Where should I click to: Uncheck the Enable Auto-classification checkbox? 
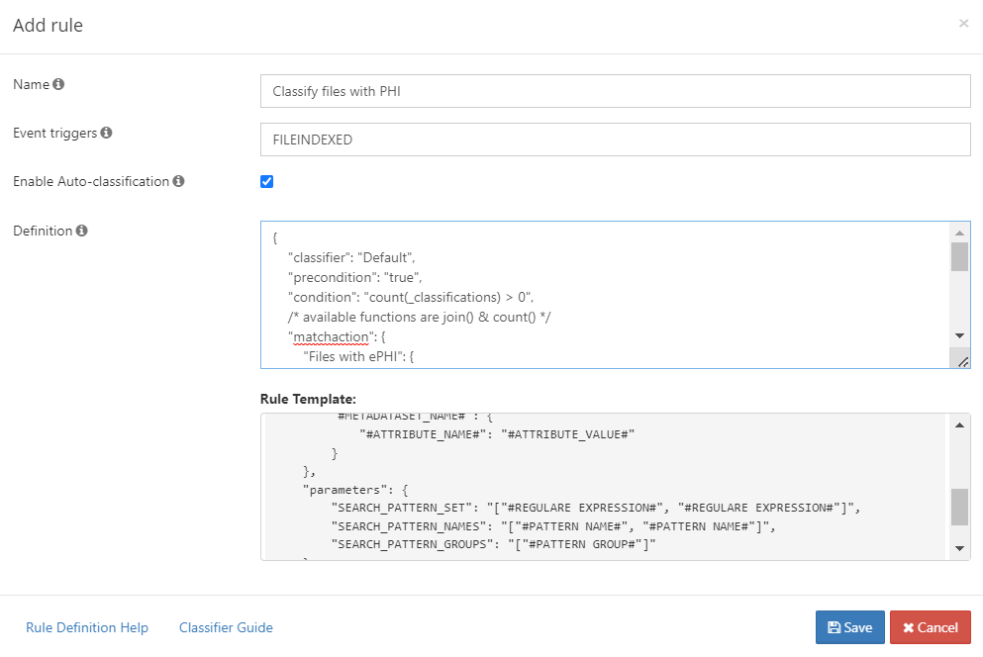[266, 182]
